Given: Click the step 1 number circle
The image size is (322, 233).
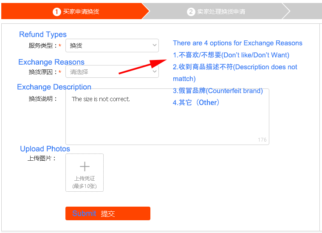Looking at the screenshot, I should [57, 11].
